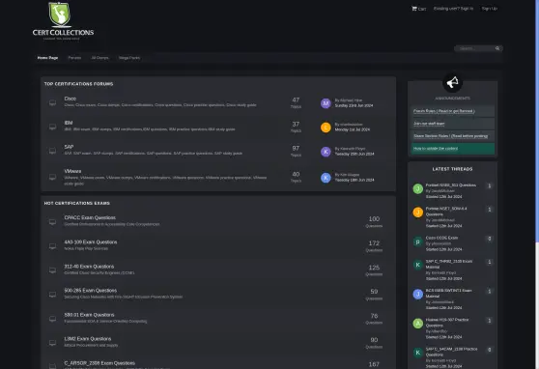Open 4A0-109 Exam Questions forum

coord(91,242)
